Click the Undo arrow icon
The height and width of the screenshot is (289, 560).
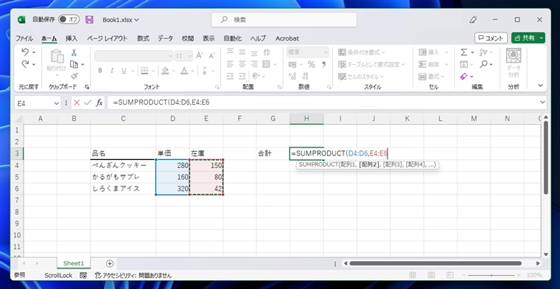point(25,52)
